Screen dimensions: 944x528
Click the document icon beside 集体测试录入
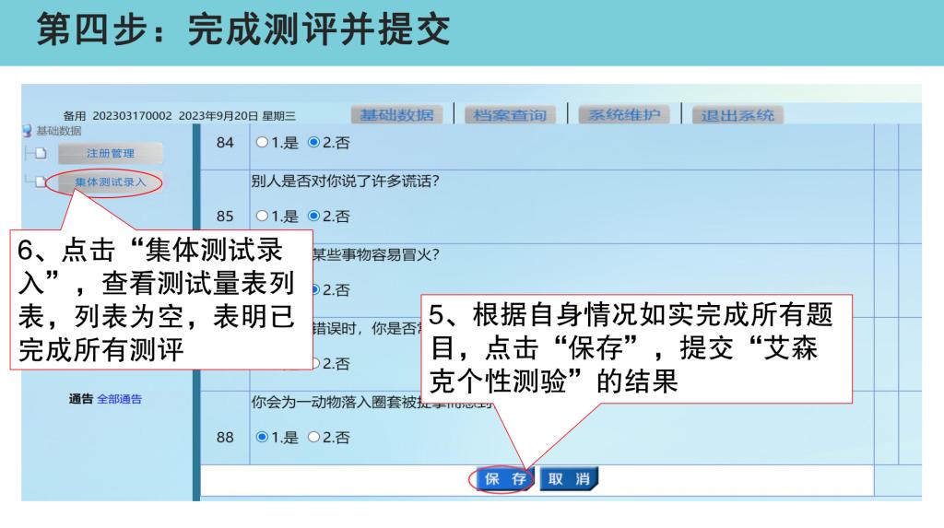[x=41, y=182]
